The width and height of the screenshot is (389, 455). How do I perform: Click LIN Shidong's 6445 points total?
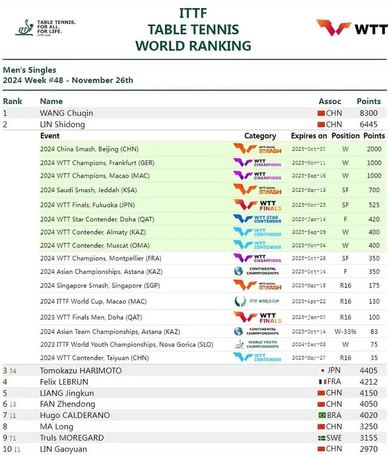tap(369, 124)
